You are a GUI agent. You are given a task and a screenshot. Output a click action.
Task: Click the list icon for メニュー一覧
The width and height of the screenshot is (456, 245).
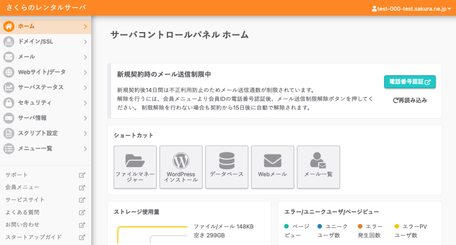(9, 149)
